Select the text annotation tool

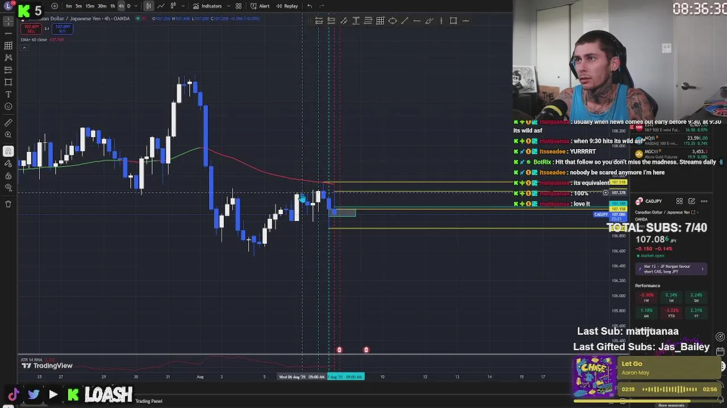click(8, 94)
